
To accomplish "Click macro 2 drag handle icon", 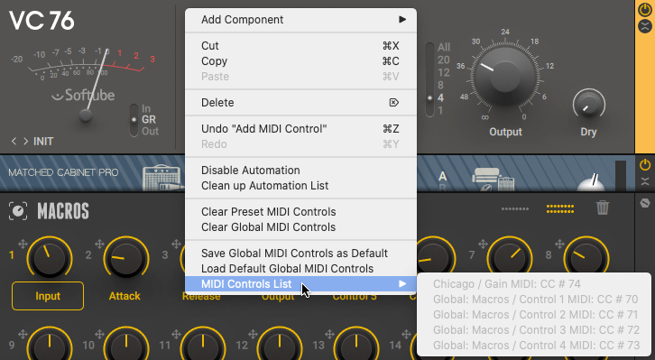I will coord(99,244).
